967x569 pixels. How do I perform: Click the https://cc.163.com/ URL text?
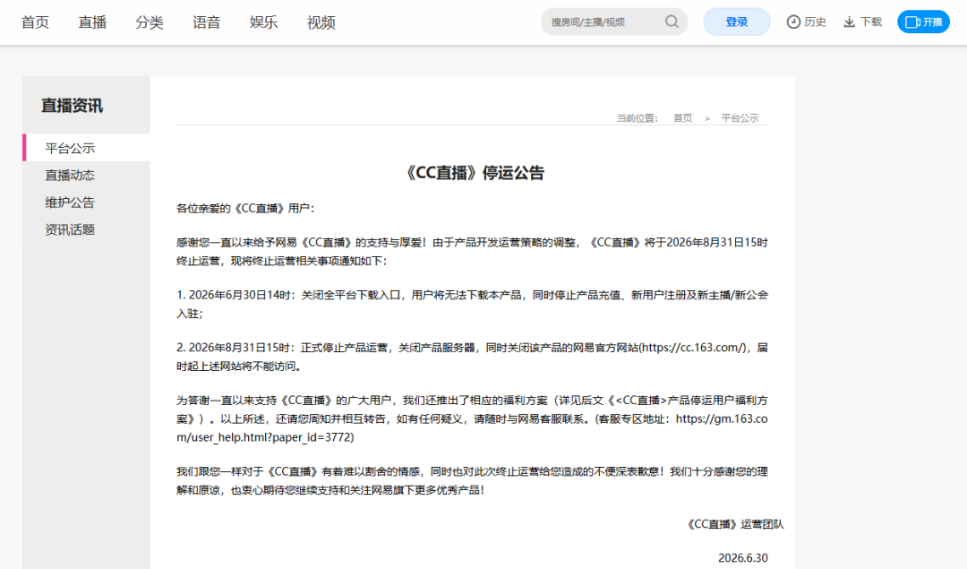[694, 348]
